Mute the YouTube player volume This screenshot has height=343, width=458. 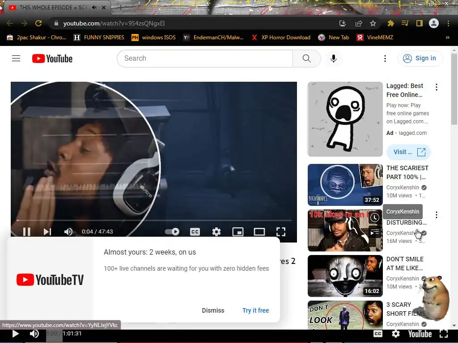(68, 232)
